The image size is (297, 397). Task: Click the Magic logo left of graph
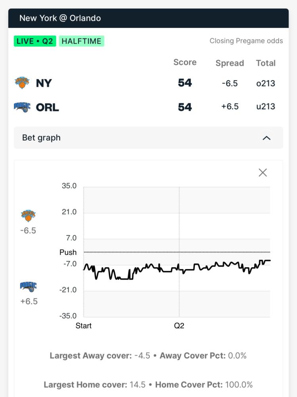(x=28, y=287)
